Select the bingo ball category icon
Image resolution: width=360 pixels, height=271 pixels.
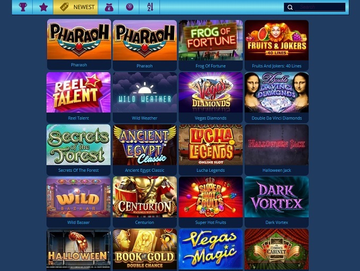click(130, 7)
